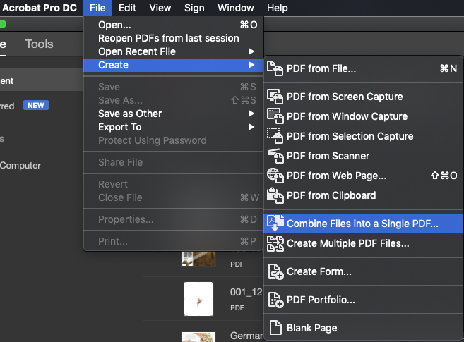The image size is (464, 342).
Task: Expand the Open Recent File submenu arrow
Action: click(251, 51)
